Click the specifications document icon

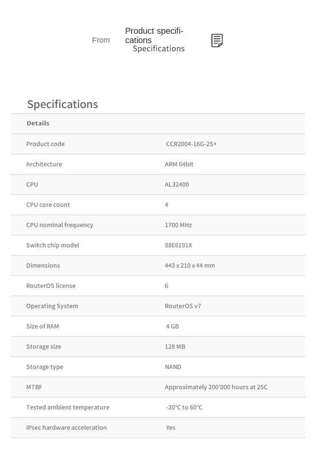tap(217, 41)
